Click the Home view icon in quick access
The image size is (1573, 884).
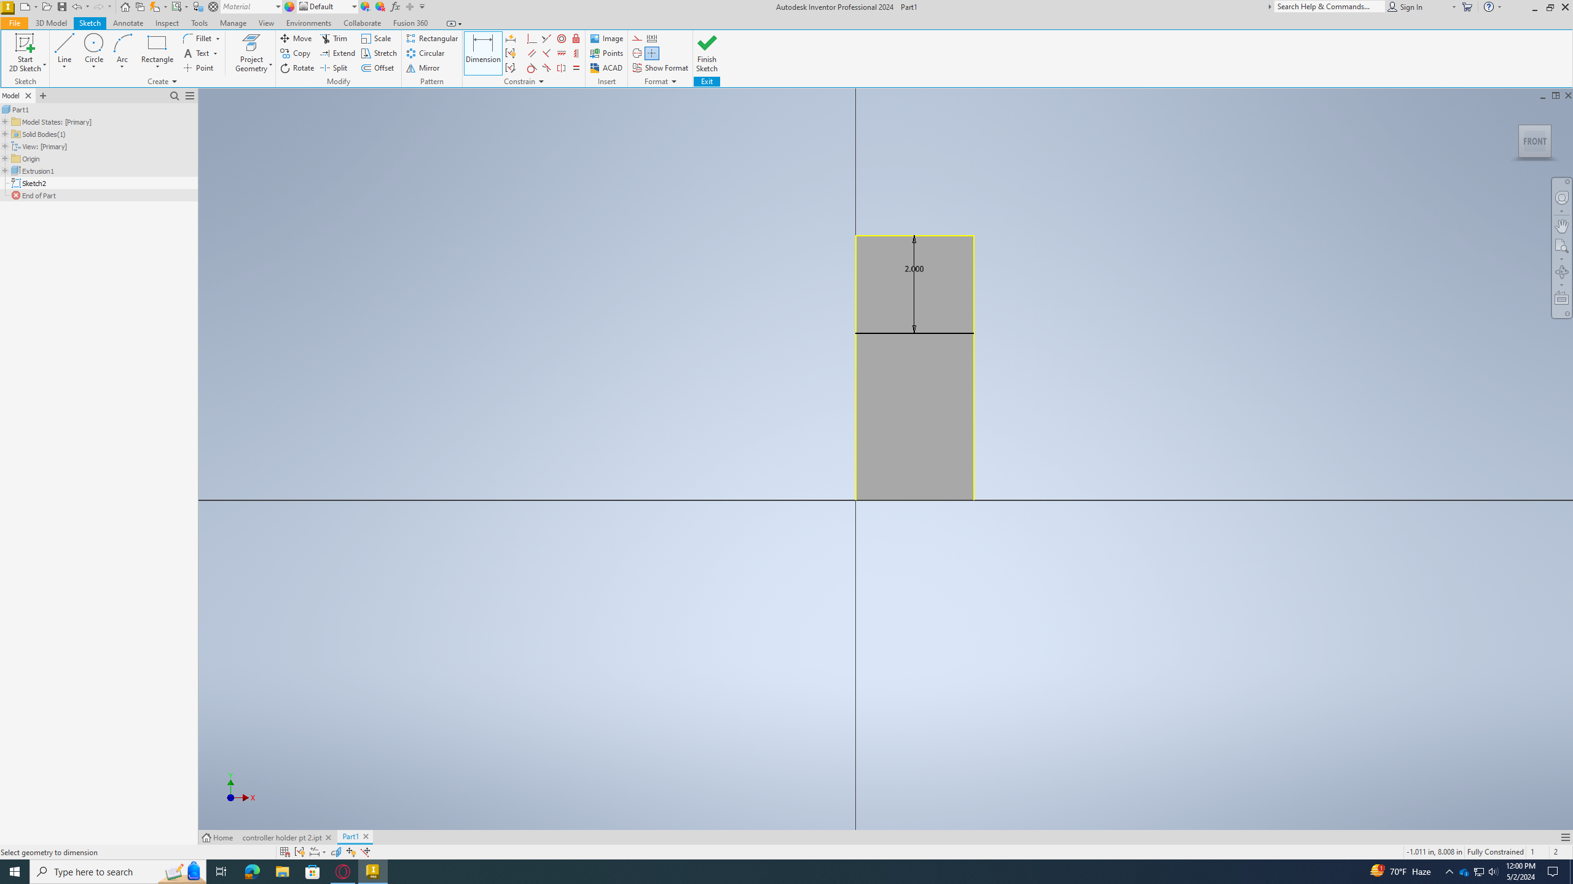pos(125,7)
